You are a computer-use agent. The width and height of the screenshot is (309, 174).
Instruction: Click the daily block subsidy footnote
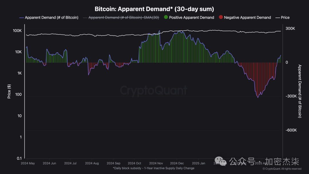point(154,168)
